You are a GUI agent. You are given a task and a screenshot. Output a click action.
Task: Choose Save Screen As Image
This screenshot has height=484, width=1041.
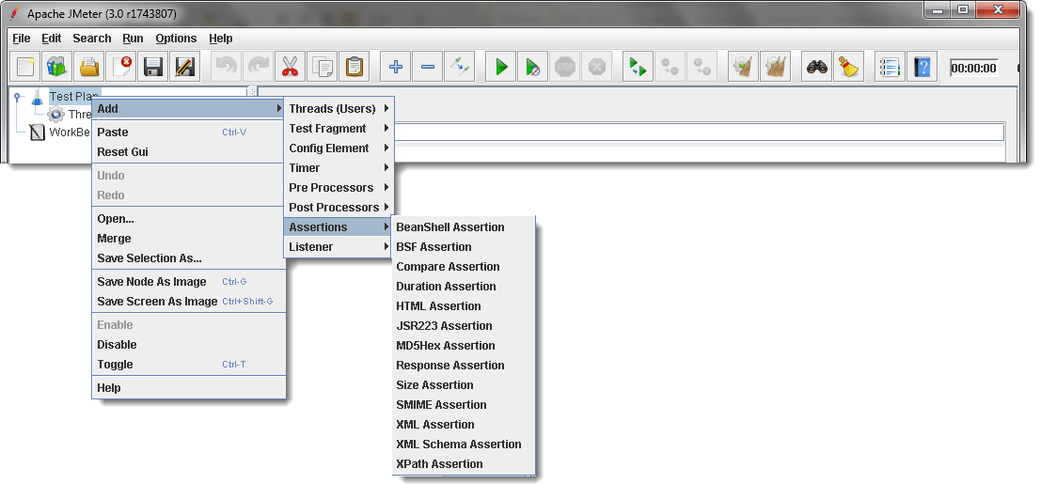[189, 302]
